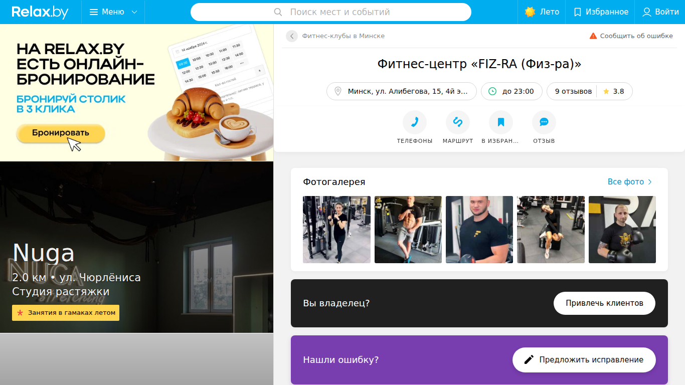Open the gallery photo of woman stretching
This screenshot has height=385, width=685.
[551, 230]
